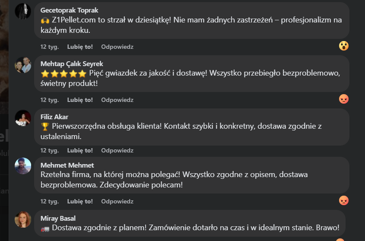Like Filiz Akar's comment
This screenshot has height=241, width=365.
click(80, 150)
